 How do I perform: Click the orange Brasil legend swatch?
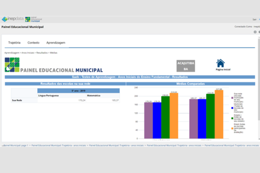[x=232, y=128]
